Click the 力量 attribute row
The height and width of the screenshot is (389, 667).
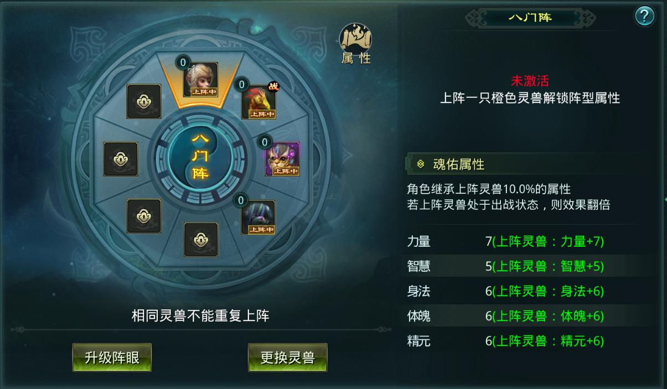click(529, 241)
